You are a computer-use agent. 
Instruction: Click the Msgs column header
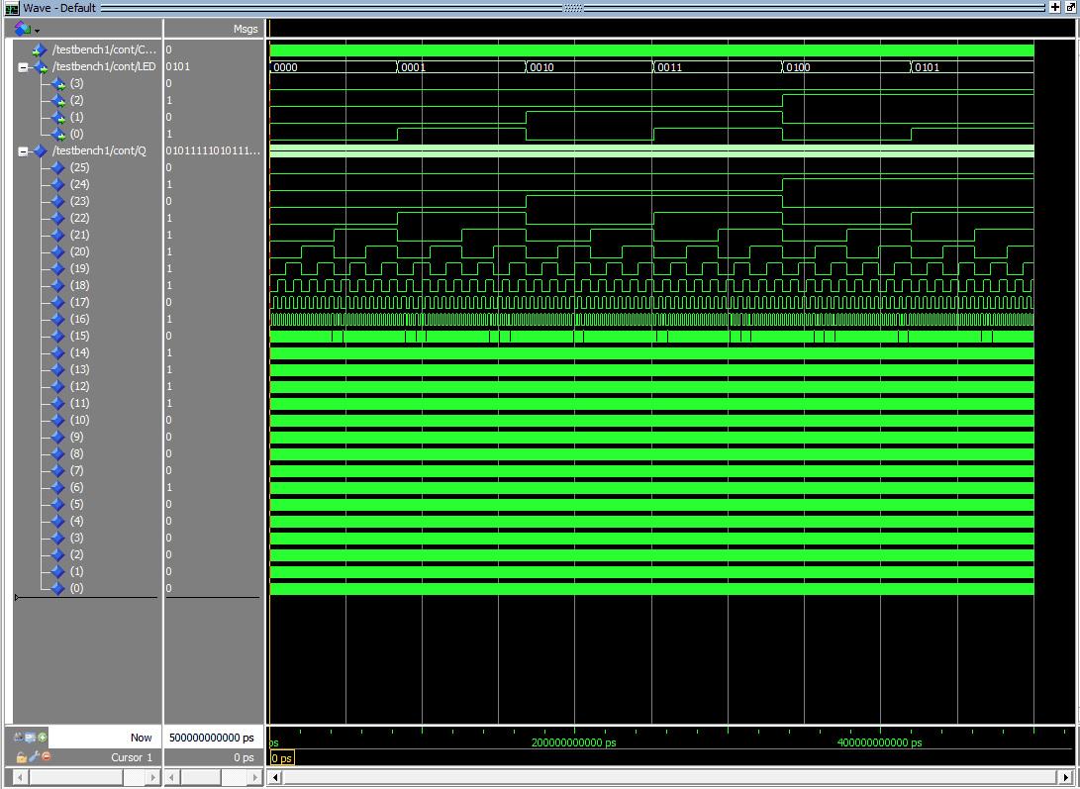[245, 29]
